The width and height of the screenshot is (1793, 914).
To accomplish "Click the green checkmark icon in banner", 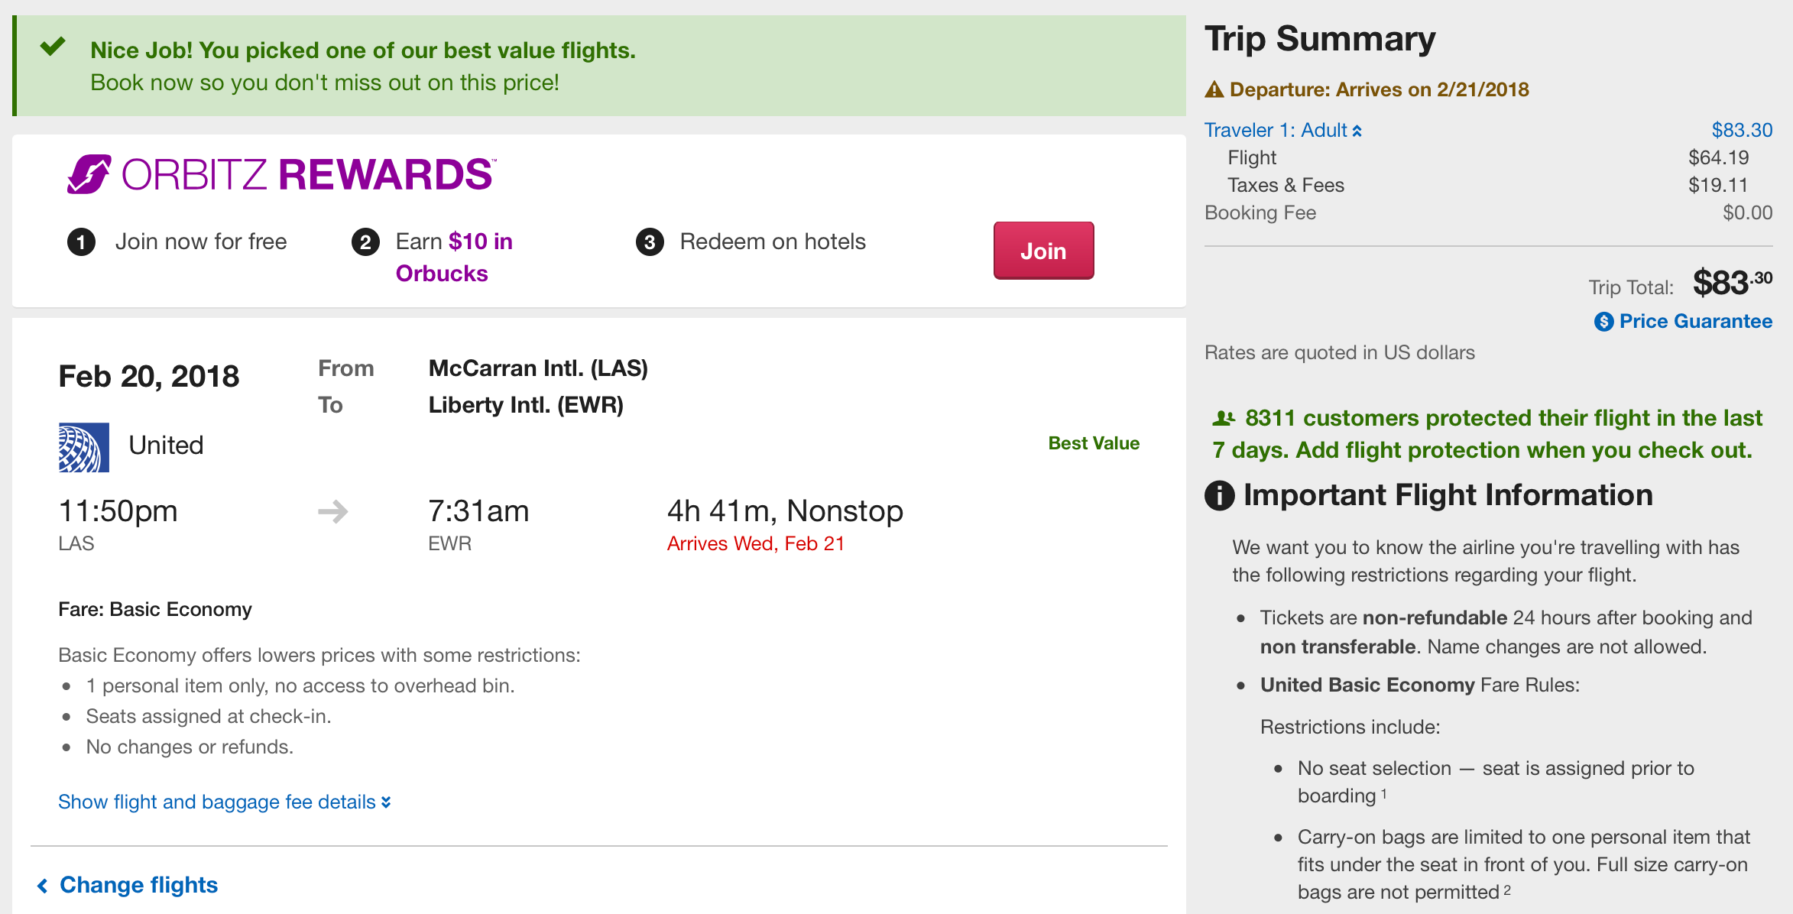I will [x=53, y=47].
